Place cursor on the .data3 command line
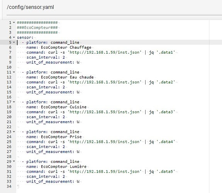 point(101,112)
